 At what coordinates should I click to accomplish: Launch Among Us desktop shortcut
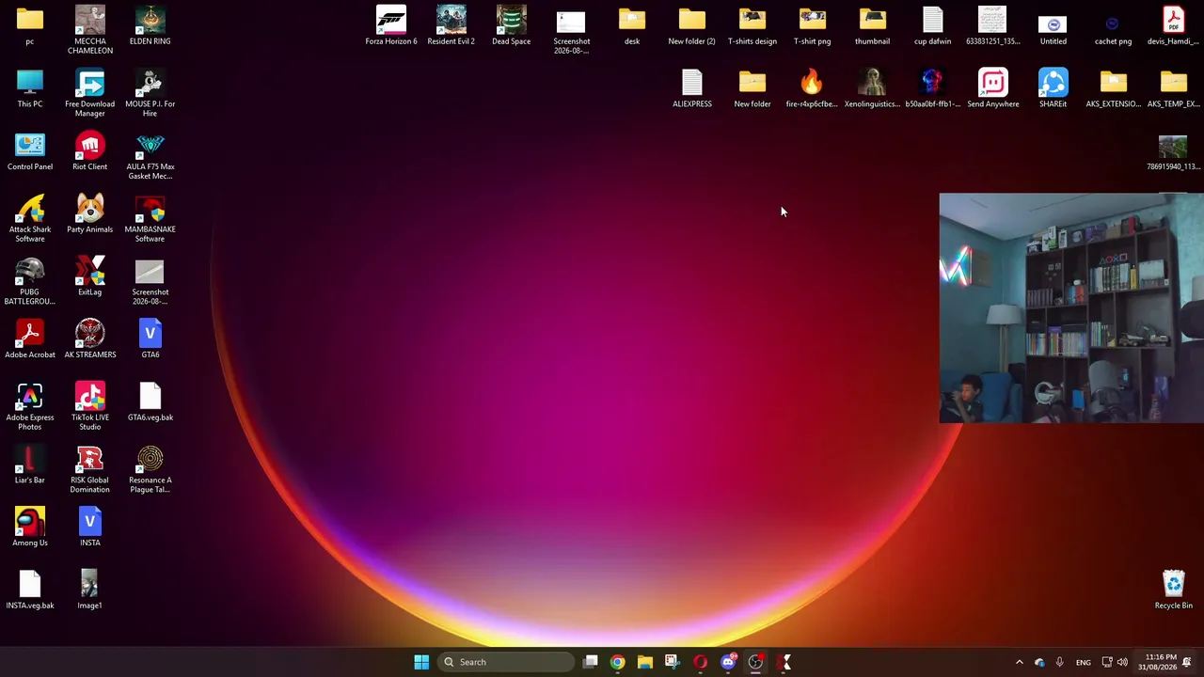pos(30,528)
